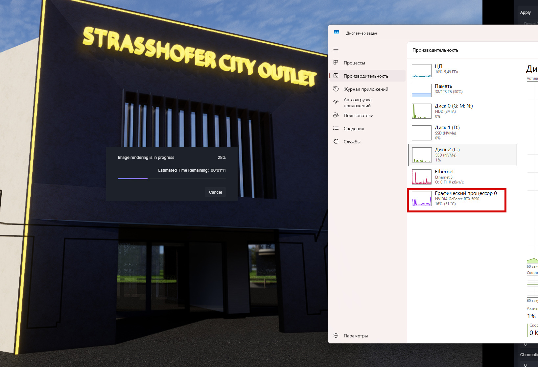Image resolution: width=538 pixels, height=367 pixels.
Task: Click the Автозагрузка приложений icon
Action: (x=336, y=102)
